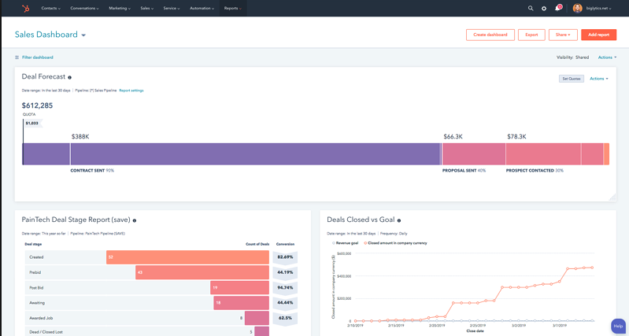
Task: Click the last data point on closed amount line
Action: pos(592,268)
